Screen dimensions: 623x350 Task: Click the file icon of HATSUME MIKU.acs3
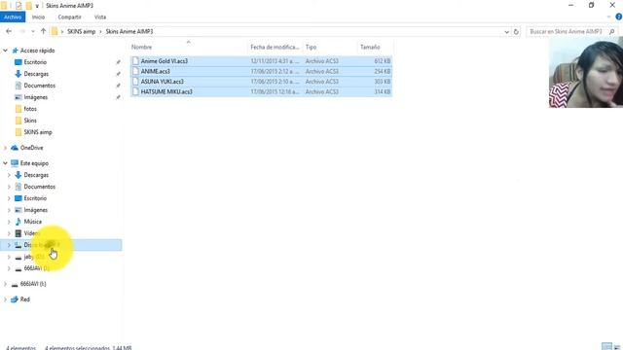point(136,91)
